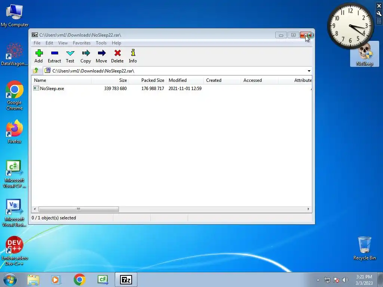
Task: Click the 7-Zip title bar icon
Action: [x=35, y=35]
